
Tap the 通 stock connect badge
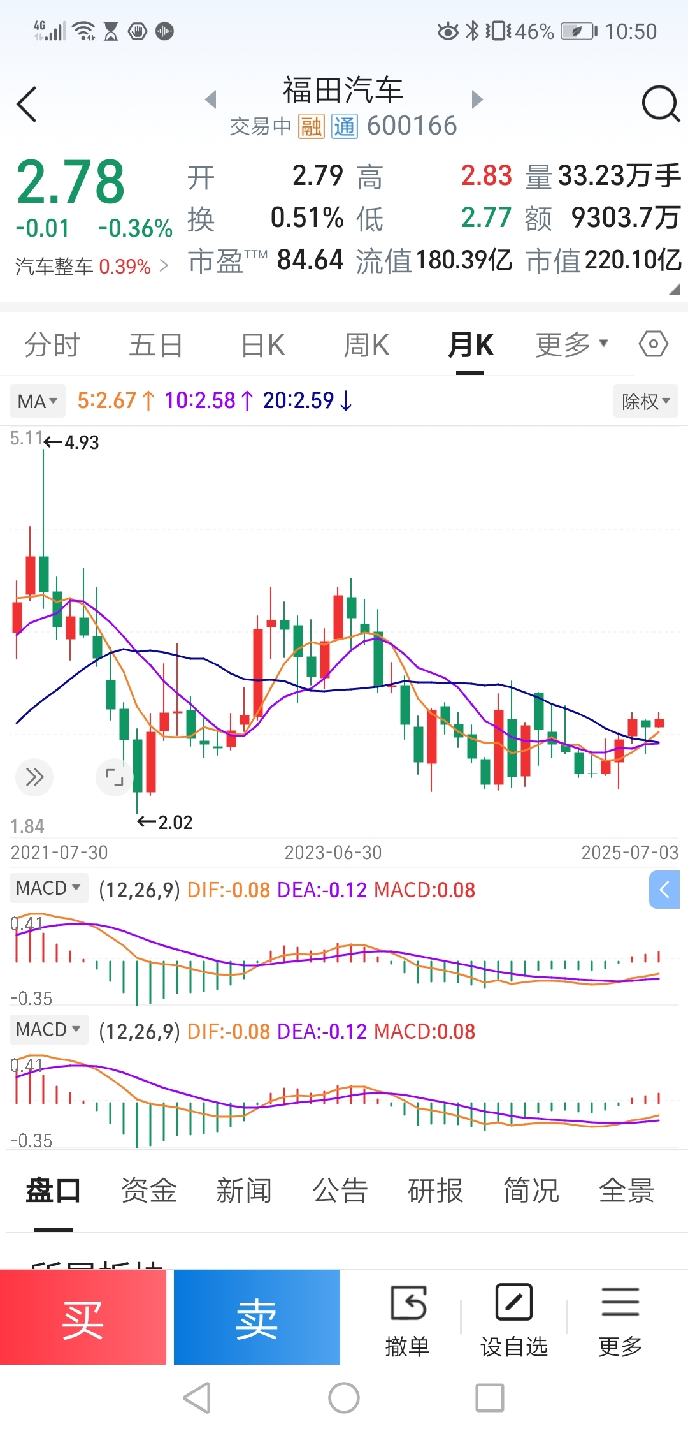[x=344, y=126]
